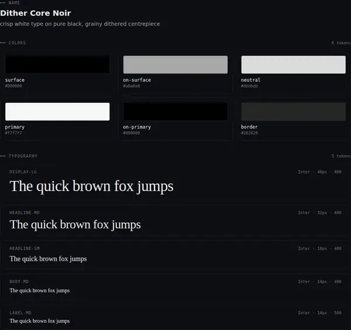Viewport: 351px width, 330px height.
Task: Click the HEADLINE-MD sample sentence
Action: coord(75,224)
